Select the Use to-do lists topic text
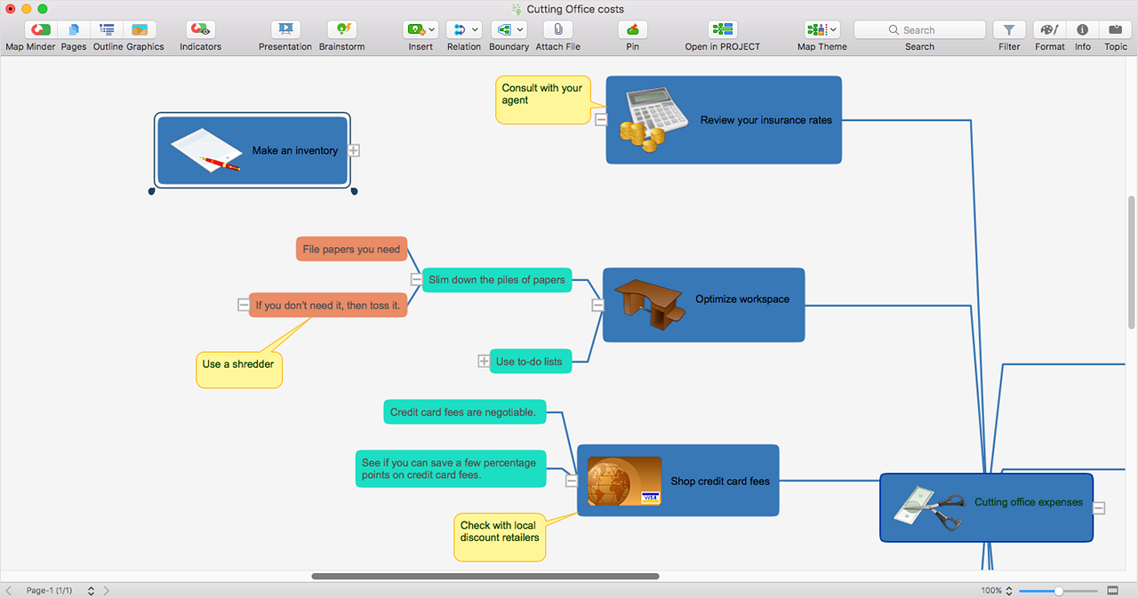The image size is (1138, 598). [x=529, y=362]
